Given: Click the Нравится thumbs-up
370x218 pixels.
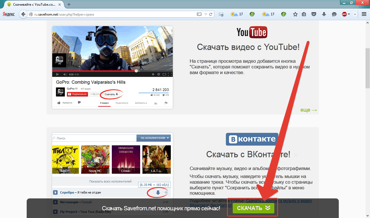Looking at the screenshot, I should coord(65,103).
